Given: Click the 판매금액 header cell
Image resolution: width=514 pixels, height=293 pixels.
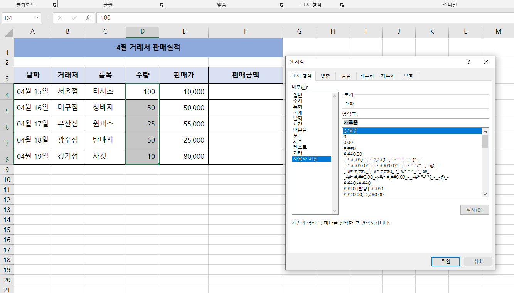Looking at the screenshot, I should tap(246, 76).
